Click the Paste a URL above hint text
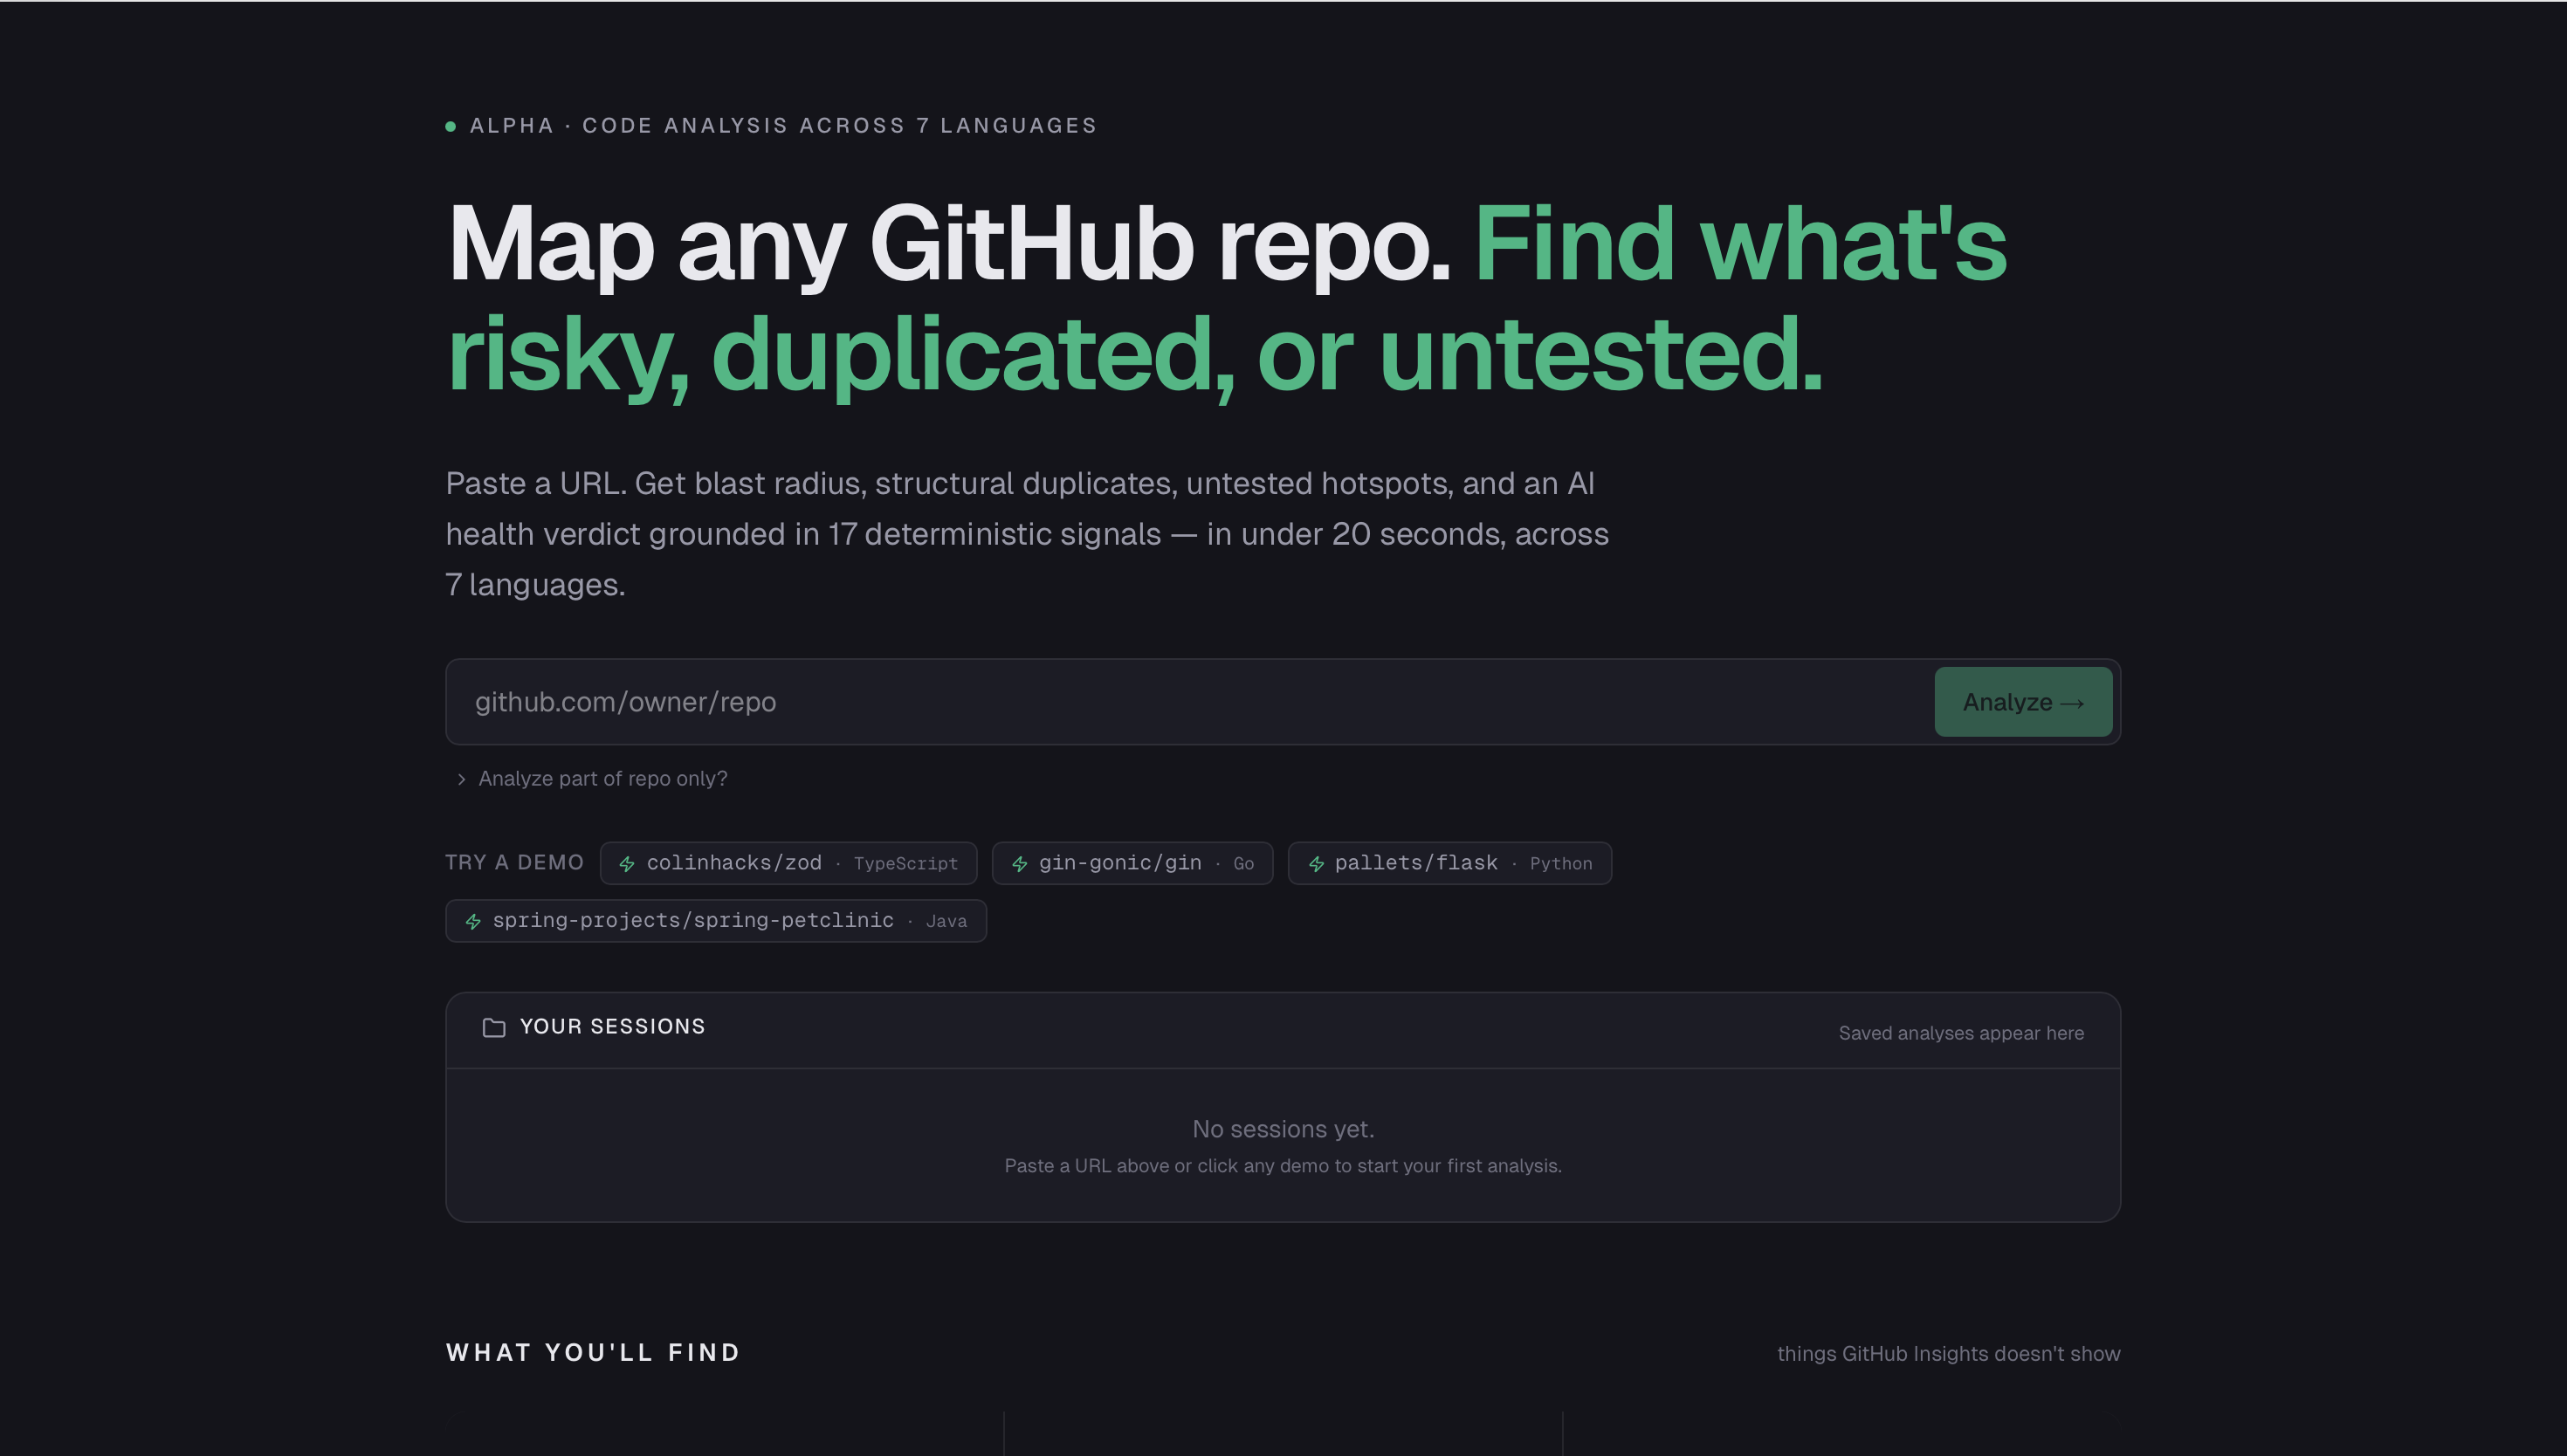The image size is (2567, 1456). pos(1283,1166)
